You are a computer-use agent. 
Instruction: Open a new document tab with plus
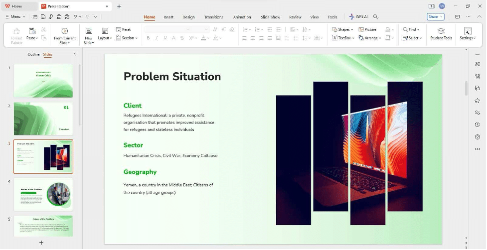(x=119, y=6)
